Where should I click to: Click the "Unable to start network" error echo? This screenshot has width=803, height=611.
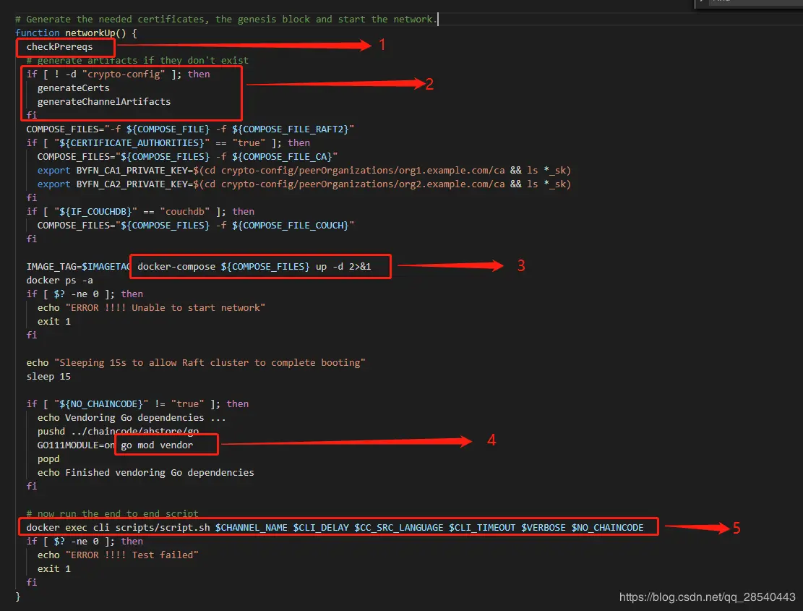[x=151, y=308]
